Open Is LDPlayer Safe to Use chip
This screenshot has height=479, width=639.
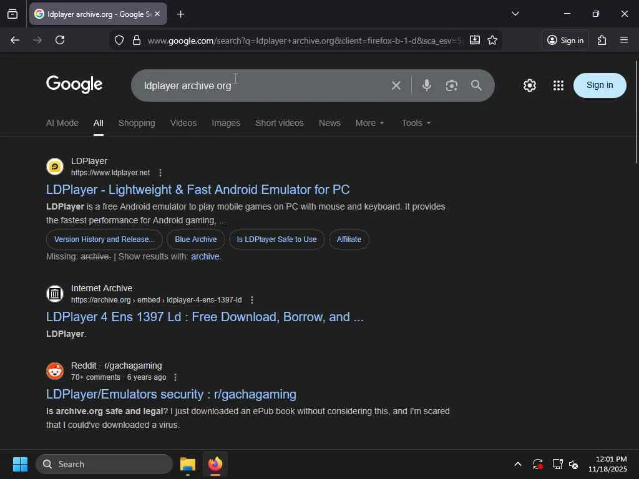[276, 239]
